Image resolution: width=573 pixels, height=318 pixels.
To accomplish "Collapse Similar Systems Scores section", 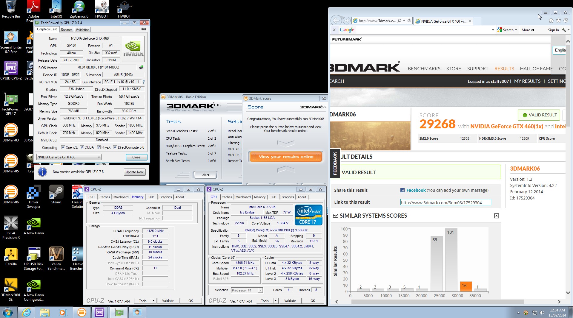I will [x=496, y=216].
